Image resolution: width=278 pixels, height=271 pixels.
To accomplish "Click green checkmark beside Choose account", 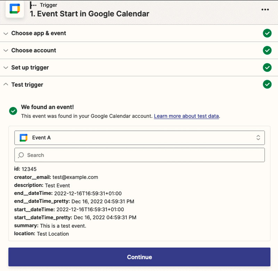I will click(267, 50).
